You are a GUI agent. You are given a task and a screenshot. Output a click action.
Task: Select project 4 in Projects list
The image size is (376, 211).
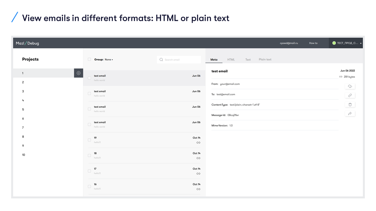pyautogui.click(x=48, y=100)
